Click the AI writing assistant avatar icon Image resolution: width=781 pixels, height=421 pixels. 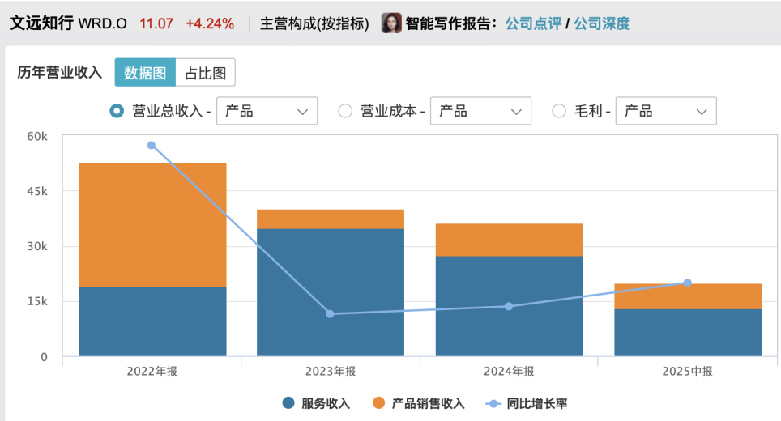[391, 23]
